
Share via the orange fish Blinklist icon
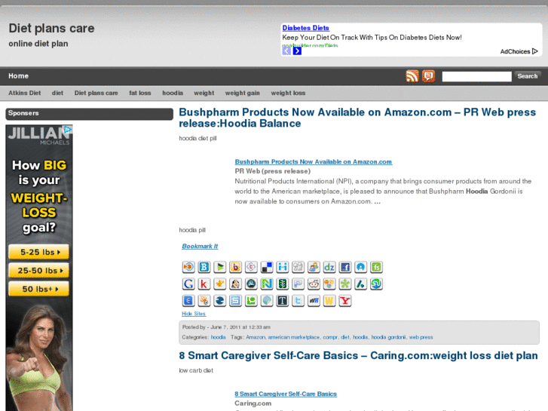coord(188,267)
